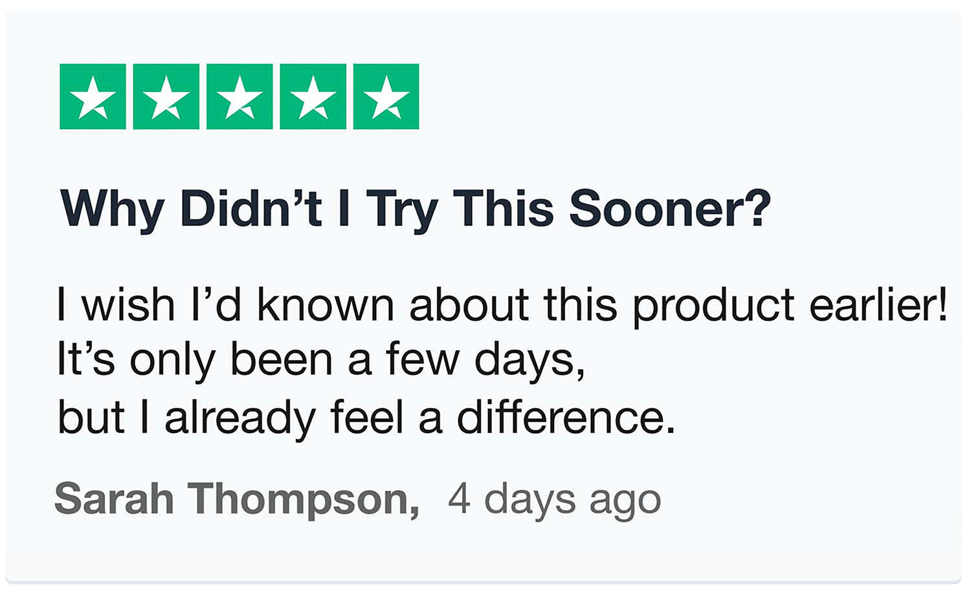Click the first green rating star

(x=93, y=96)
